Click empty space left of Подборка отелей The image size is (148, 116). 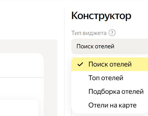point(80,92)
